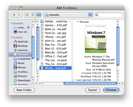The width and height of the screenshot is (133, 107).
Task: Zoom the window with green button
Action: tap(21, 8)
